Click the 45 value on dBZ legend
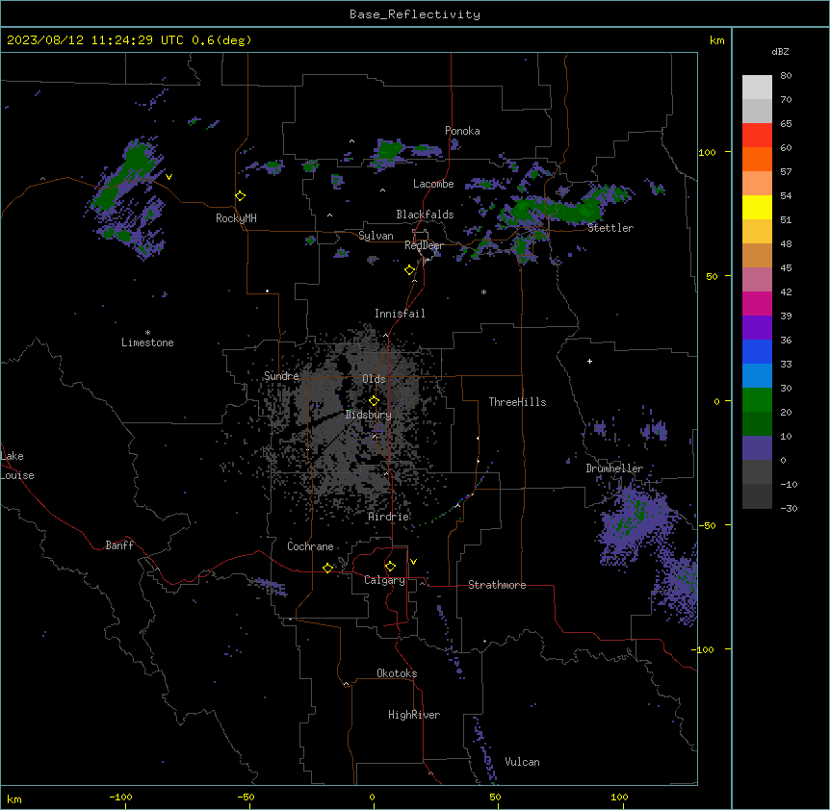830x810 pixels. [x=786, y=268]
